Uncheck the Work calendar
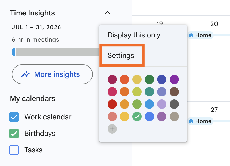The width and height of the screenshot is (230, 166). point(14,117)
